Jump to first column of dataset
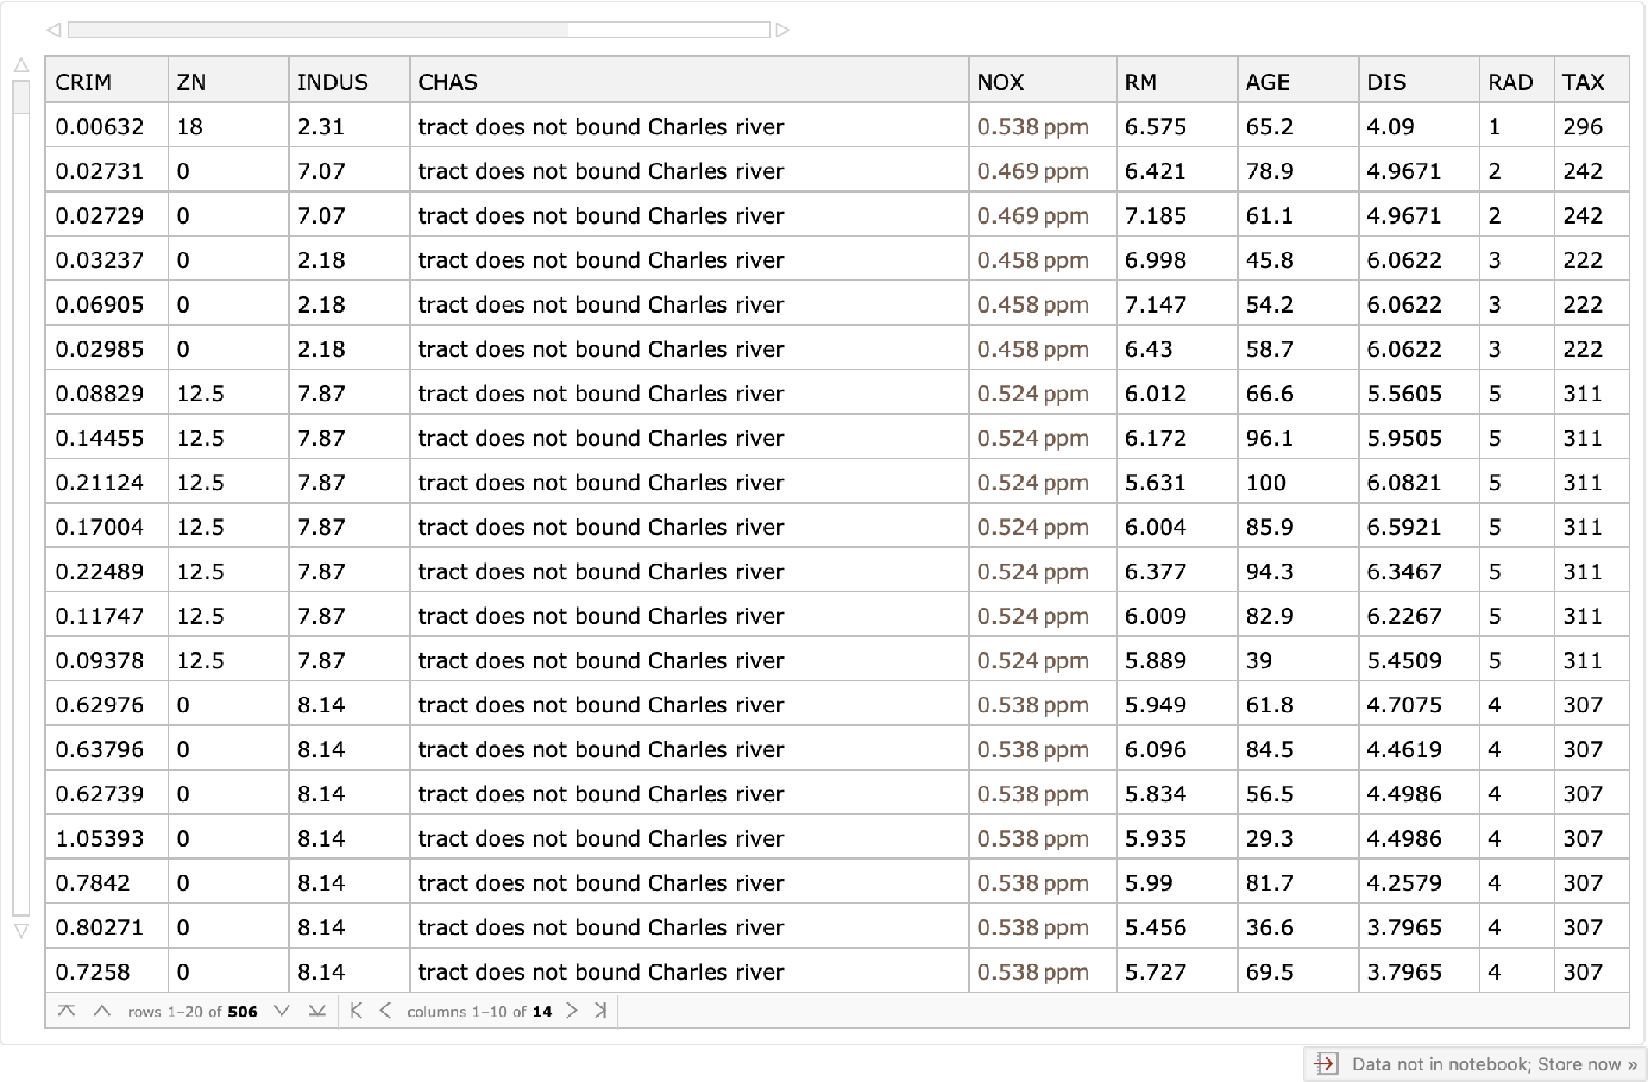The height and width of the screenshot is (1082, 1648). coord(356,1011)
